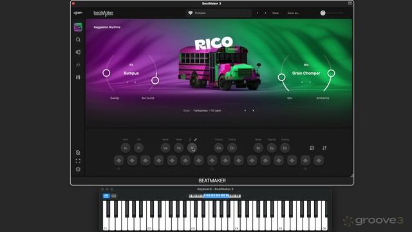Trigger the second Verse (Ve) pad
This screenshot has height=232, width=412.
(179, 148)
